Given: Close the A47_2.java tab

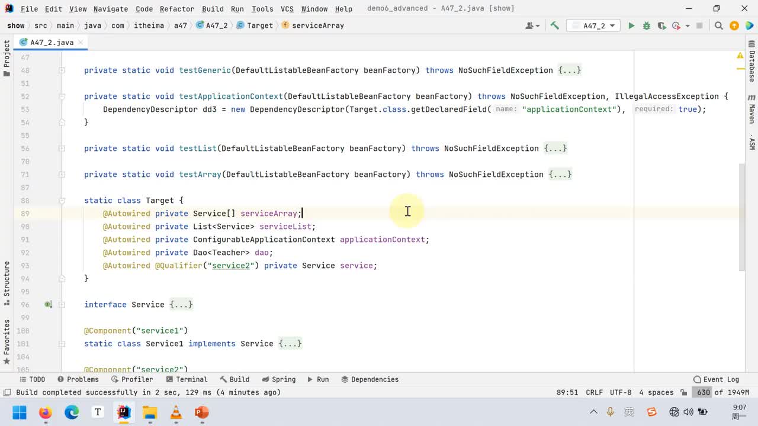Looking at the screenshot, I should (81, 42).
